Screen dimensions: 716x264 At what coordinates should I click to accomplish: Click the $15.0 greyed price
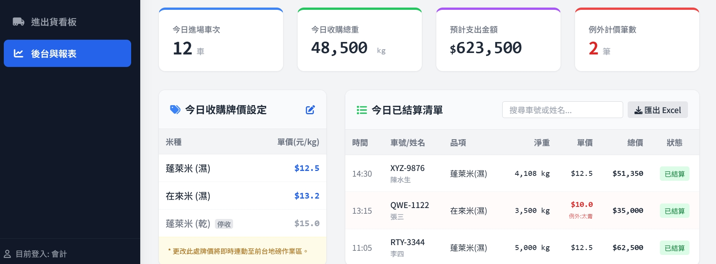point(307,223)
